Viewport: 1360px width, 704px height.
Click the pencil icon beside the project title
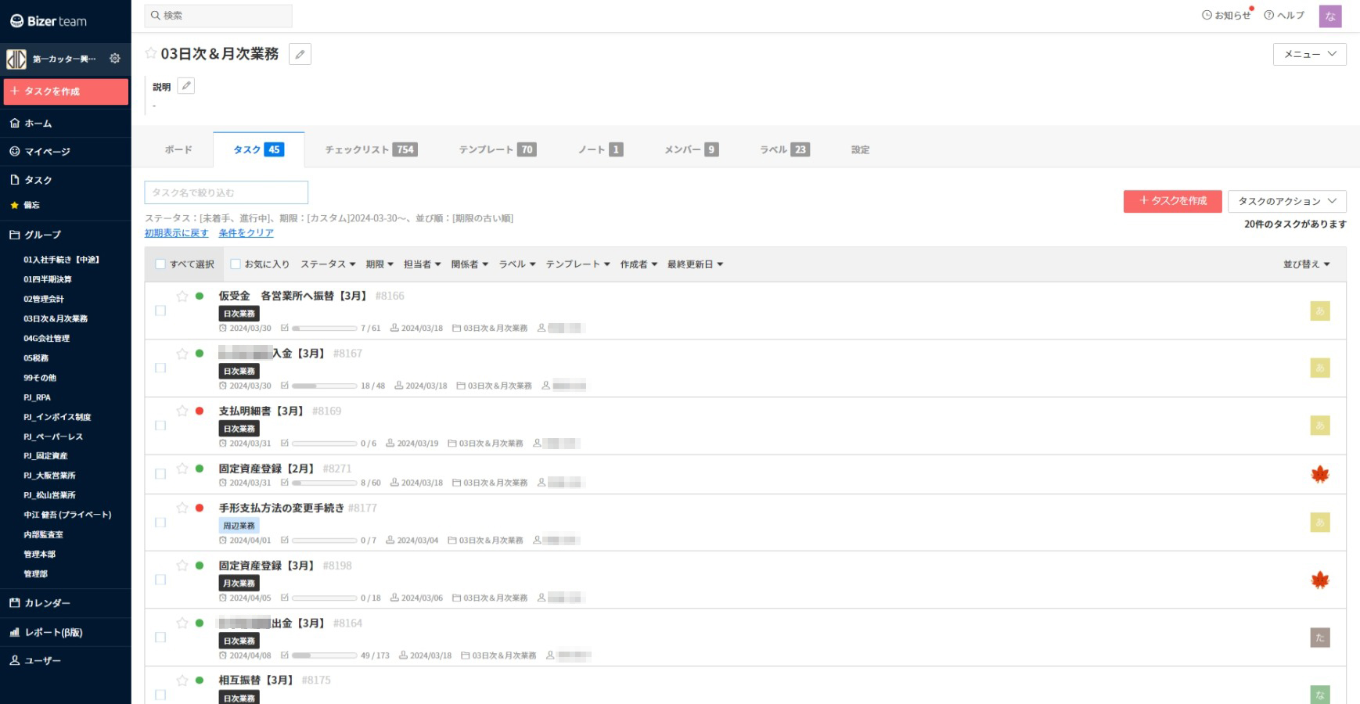(300, 54)
